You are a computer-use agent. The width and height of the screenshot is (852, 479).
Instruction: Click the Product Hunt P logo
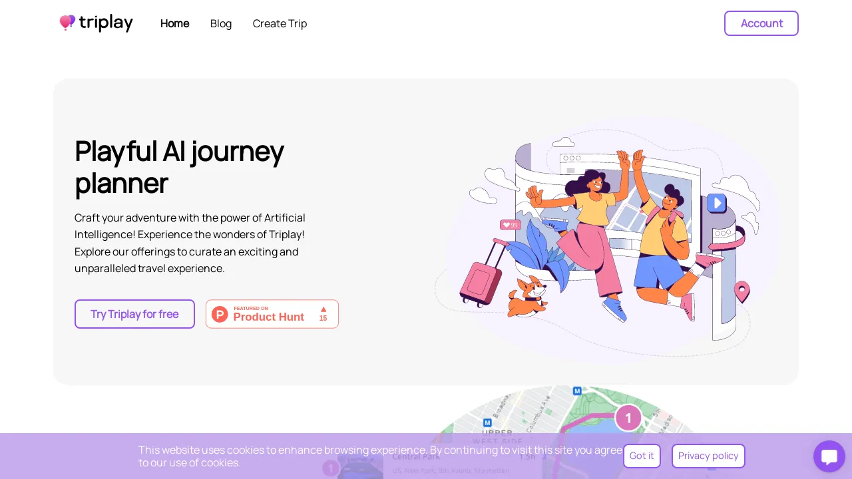220,314
